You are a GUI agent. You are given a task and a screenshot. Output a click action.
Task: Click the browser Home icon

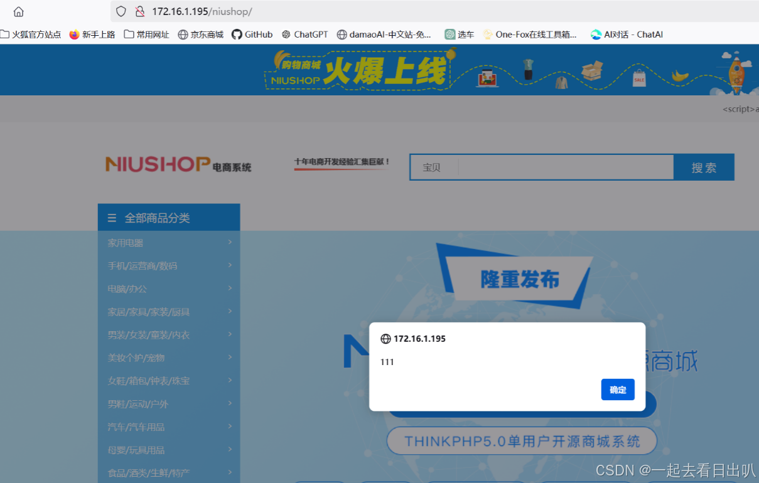pyautogui.click(x=19, y=12)
